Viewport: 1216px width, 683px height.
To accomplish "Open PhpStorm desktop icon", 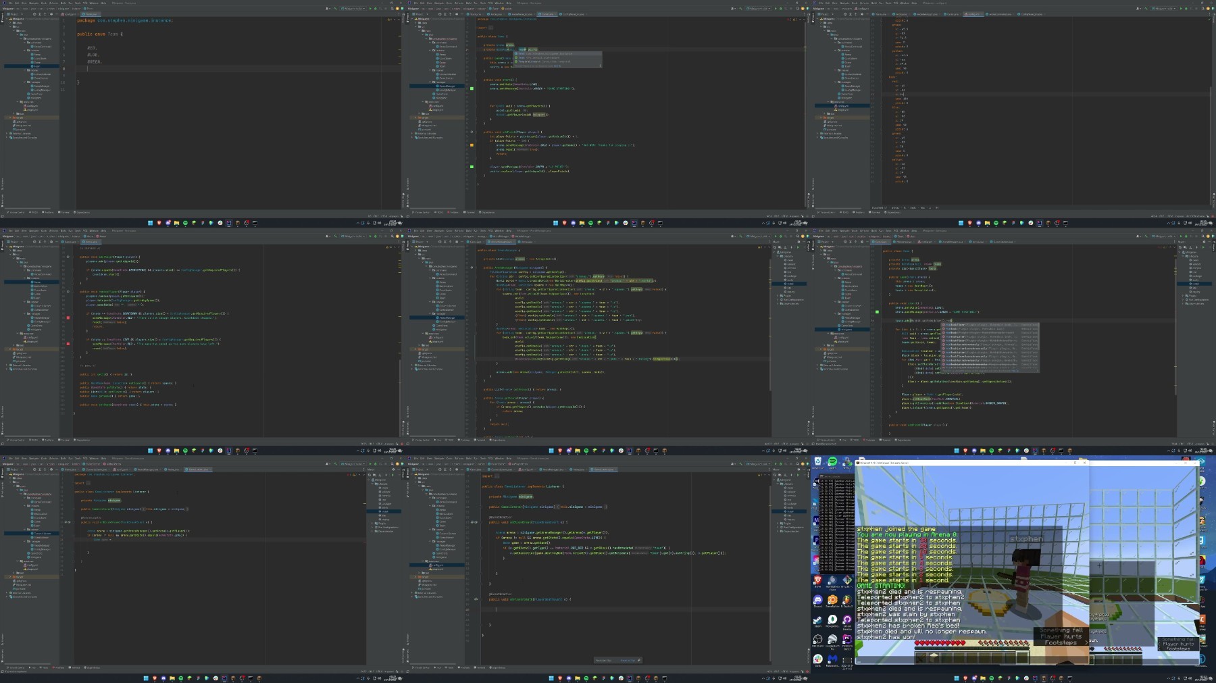I will point(847,640).
